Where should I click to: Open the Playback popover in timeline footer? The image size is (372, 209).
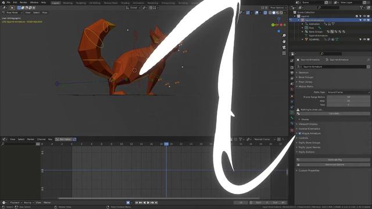[x=16, y=203]
